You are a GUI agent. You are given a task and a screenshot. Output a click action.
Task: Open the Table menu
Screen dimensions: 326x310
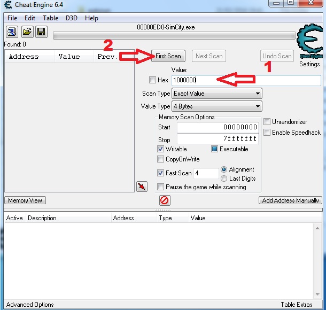click(51, 18)
